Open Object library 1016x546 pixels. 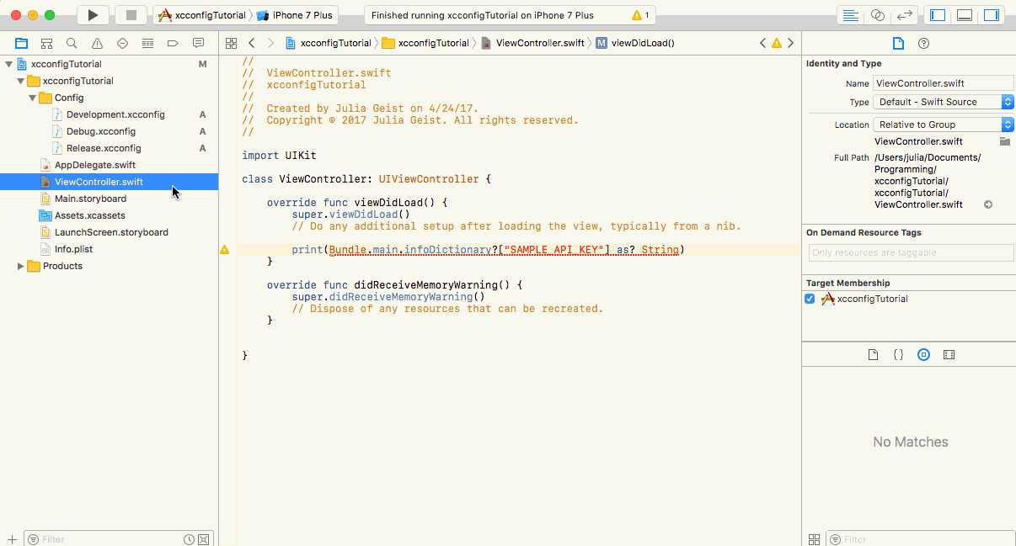pyautogui.click(x=923, y=355)
